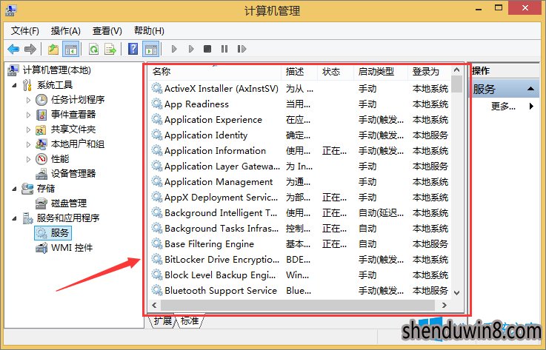Click the second play arrow toolbar icon

(x=191, y=49)
